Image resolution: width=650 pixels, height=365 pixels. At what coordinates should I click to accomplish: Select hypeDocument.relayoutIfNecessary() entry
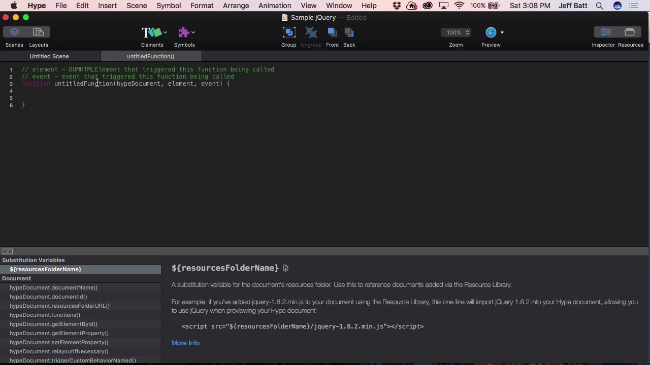point(80,351)
